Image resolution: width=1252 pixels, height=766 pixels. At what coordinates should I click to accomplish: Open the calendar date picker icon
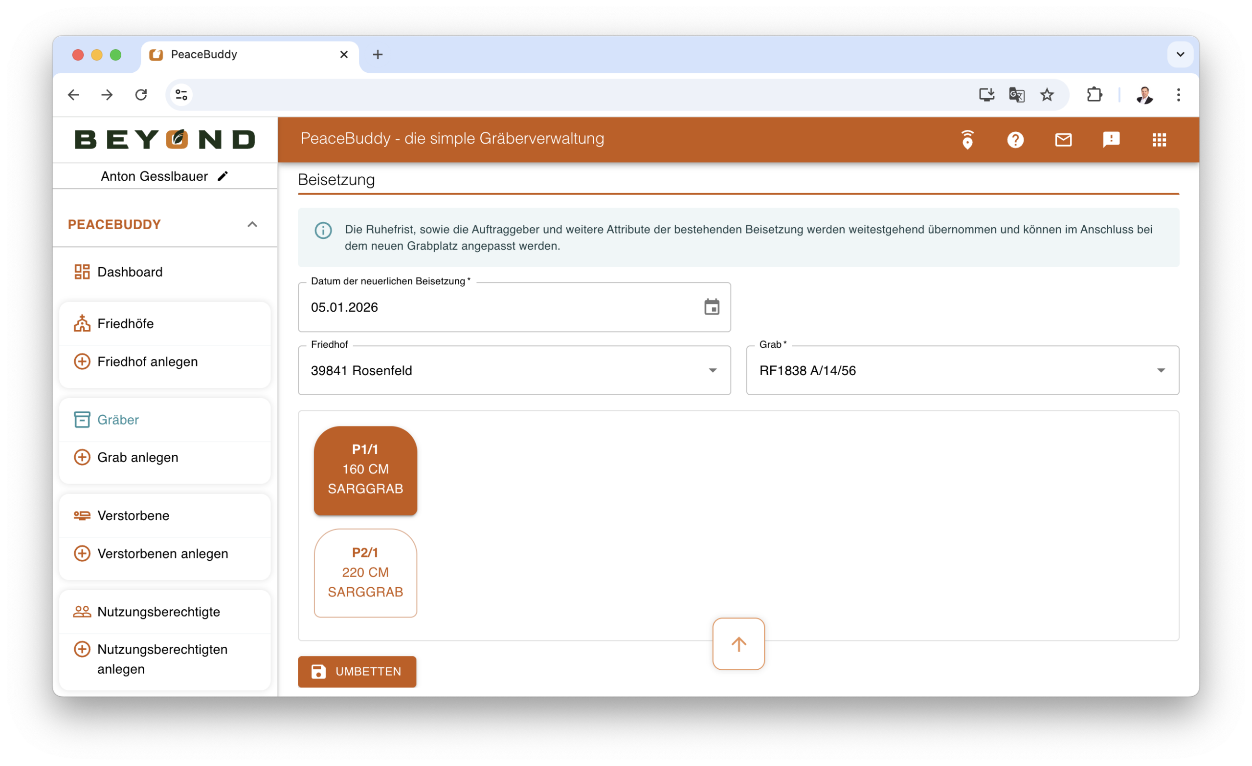[712, 307]
